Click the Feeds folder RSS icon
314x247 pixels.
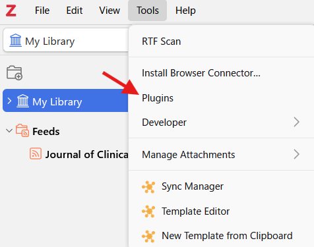tap(22, 130)
